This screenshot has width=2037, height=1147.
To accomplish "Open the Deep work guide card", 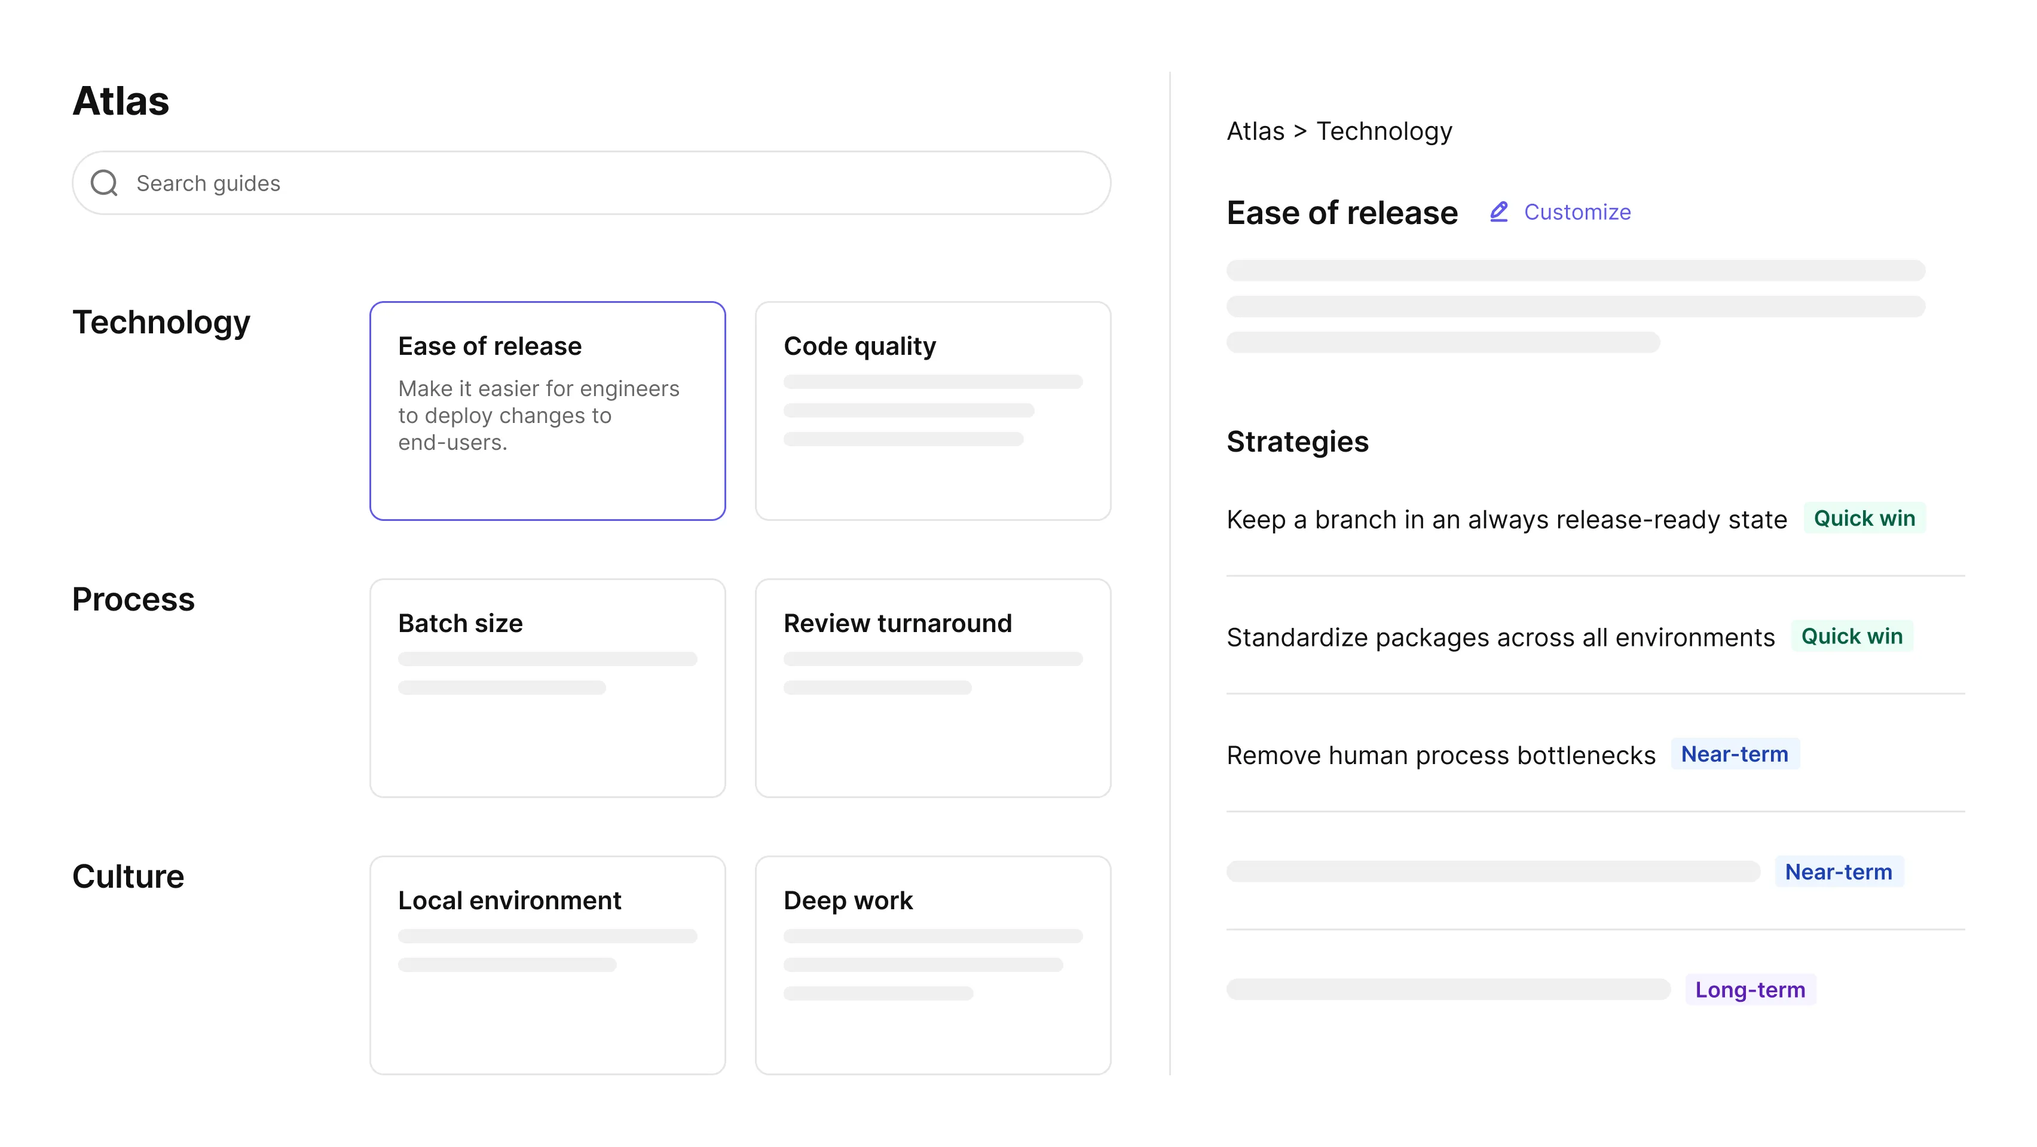I will pos(932,964).
